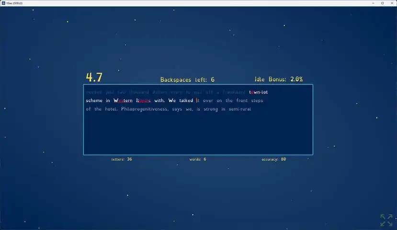Click the app icon in the title bar

[x=3, y=3]
